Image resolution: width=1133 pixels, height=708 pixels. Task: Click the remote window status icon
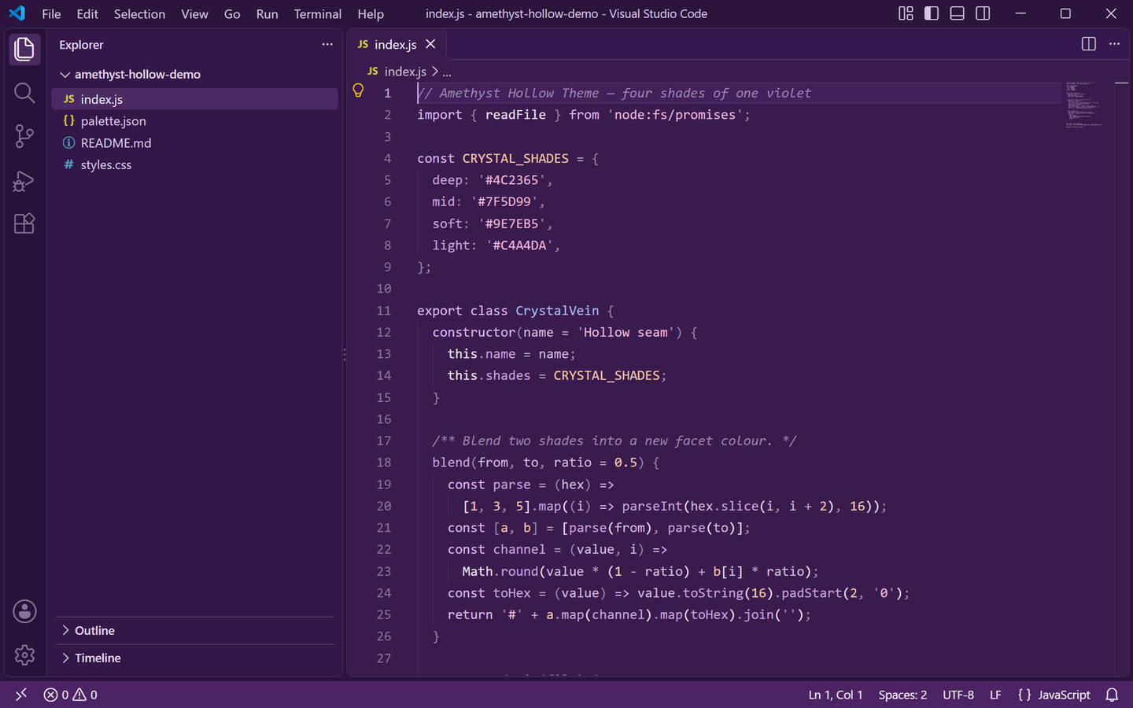[21, 695]
